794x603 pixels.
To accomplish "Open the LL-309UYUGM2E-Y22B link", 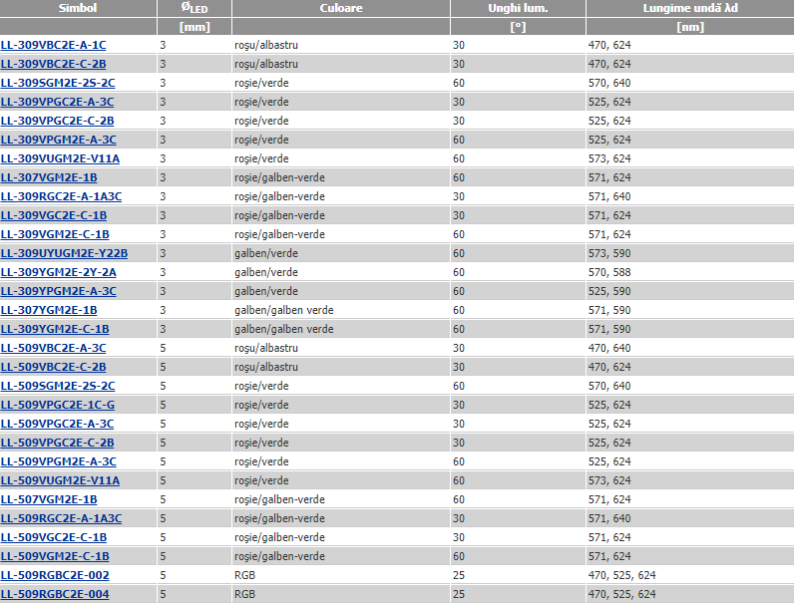I will [64, 253].
